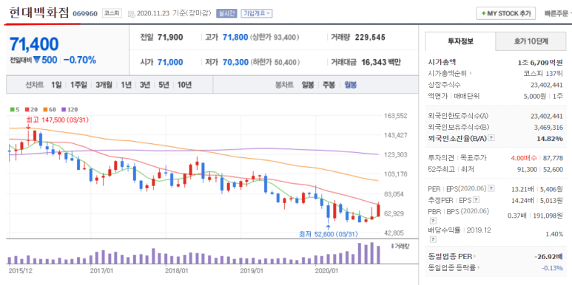
Task: Click the help icon under 배당수익률
Action: (x=433, y=239)
